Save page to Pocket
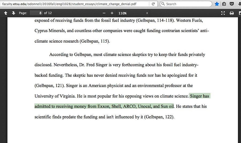This screenshot has width=241, height=143. pos(232,4)
